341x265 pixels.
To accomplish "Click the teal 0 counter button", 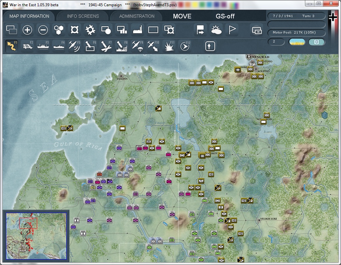I will [x=317, y=42].
